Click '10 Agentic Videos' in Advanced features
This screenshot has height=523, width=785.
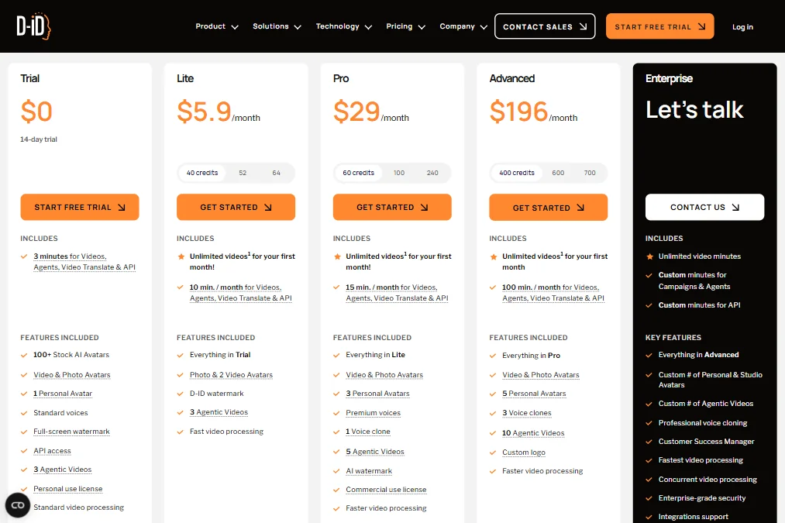point(533,433)
